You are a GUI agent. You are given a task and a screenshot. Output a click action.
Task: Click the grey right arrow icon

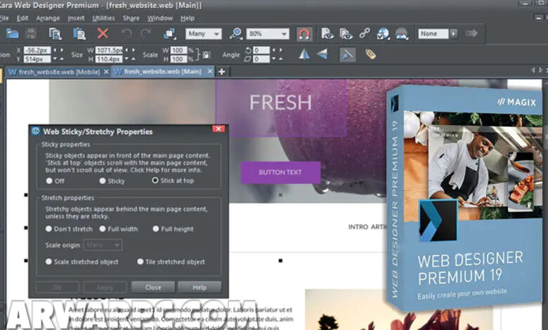[x=472, y=34]
